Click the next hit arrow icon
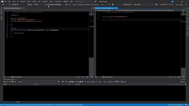189x106 pixels. pyautogui.click(x=73, y=82)
